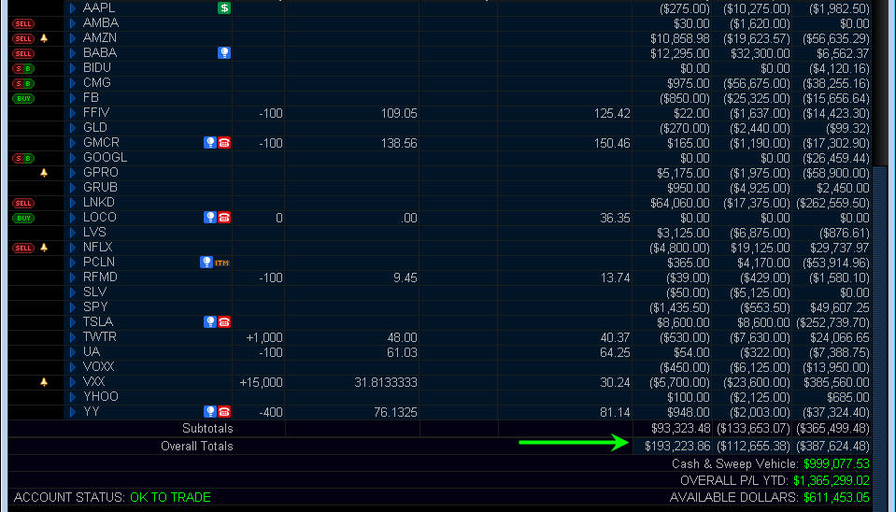Expand the LVS position row

click(x=73, y=233)
